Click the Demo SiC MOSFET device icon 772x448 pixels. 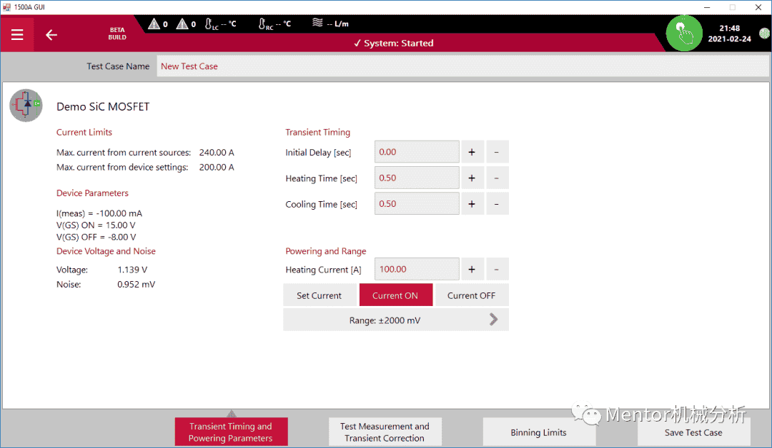coord(26,105)
